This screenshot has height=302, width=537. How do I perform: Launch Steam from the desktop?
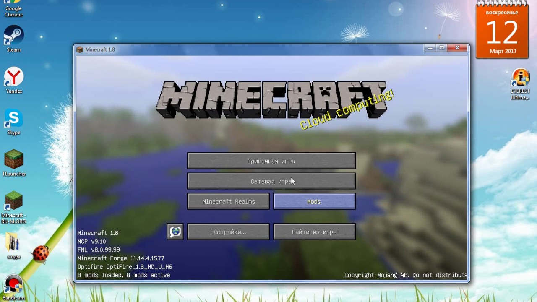pyautogui.click(x=13, y=39)
